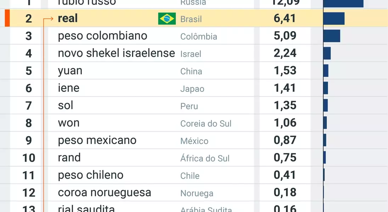Click the "Peru" country label
The width and height of the screenshot is (388, 212).
pyautogui.click(x=189, y=106)
